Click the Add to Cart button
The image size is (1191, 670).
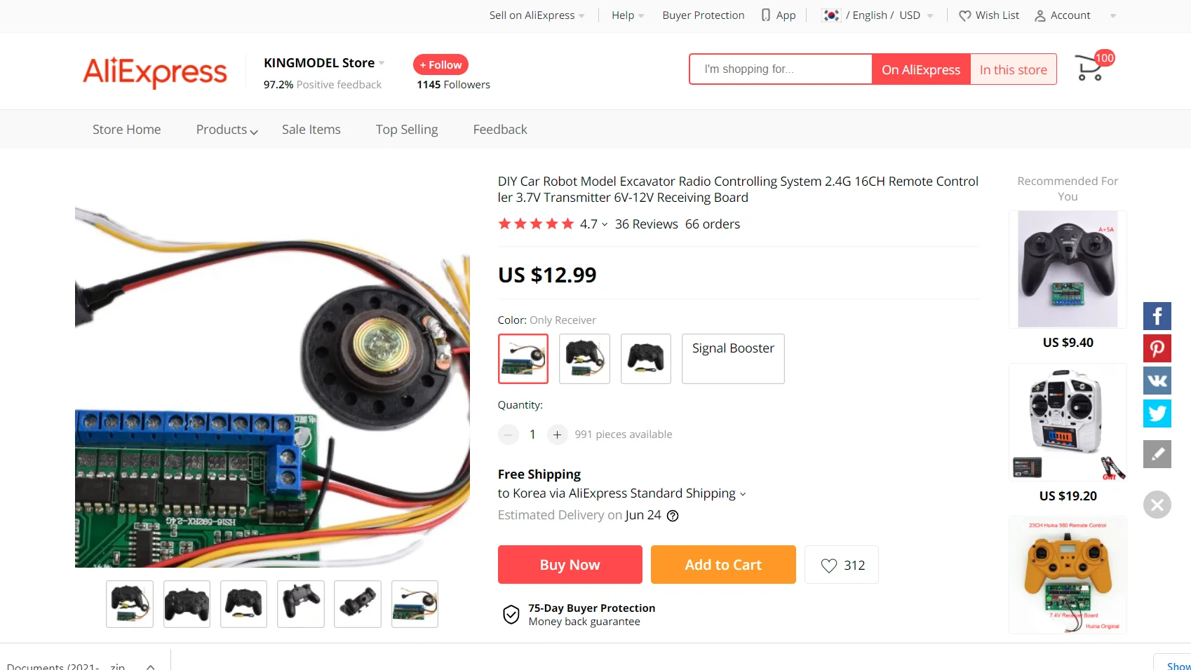(x=723, y=565)
